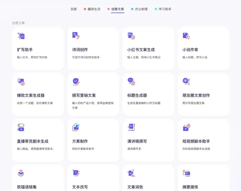The height and width of the screenshot is (191, 241).
Task: Open the 学习助手 category tab
Action: click(165, 9)
